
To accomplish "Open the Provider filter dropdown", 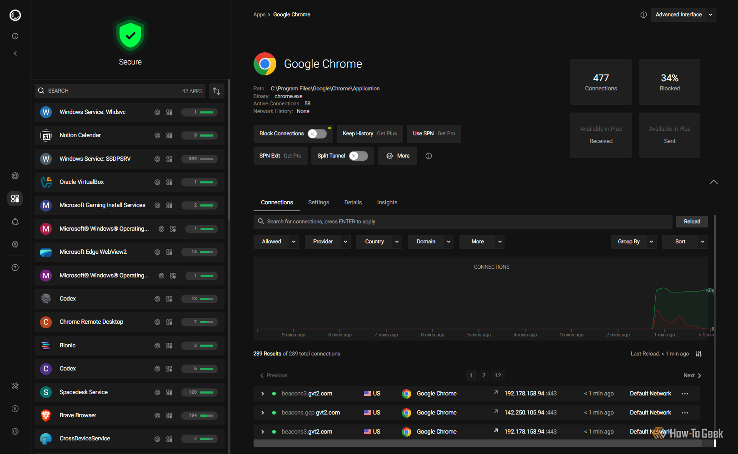I will (328, 242).
